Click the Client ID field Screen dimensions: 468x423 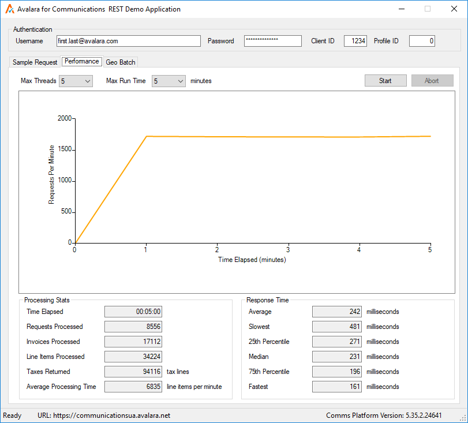[x=355, y=41]
